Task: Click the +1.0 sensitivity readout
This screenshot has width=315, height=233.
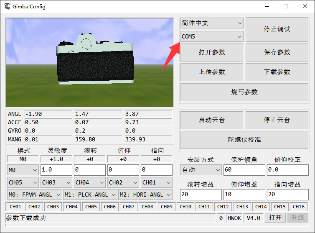Action: click(56, 159)
